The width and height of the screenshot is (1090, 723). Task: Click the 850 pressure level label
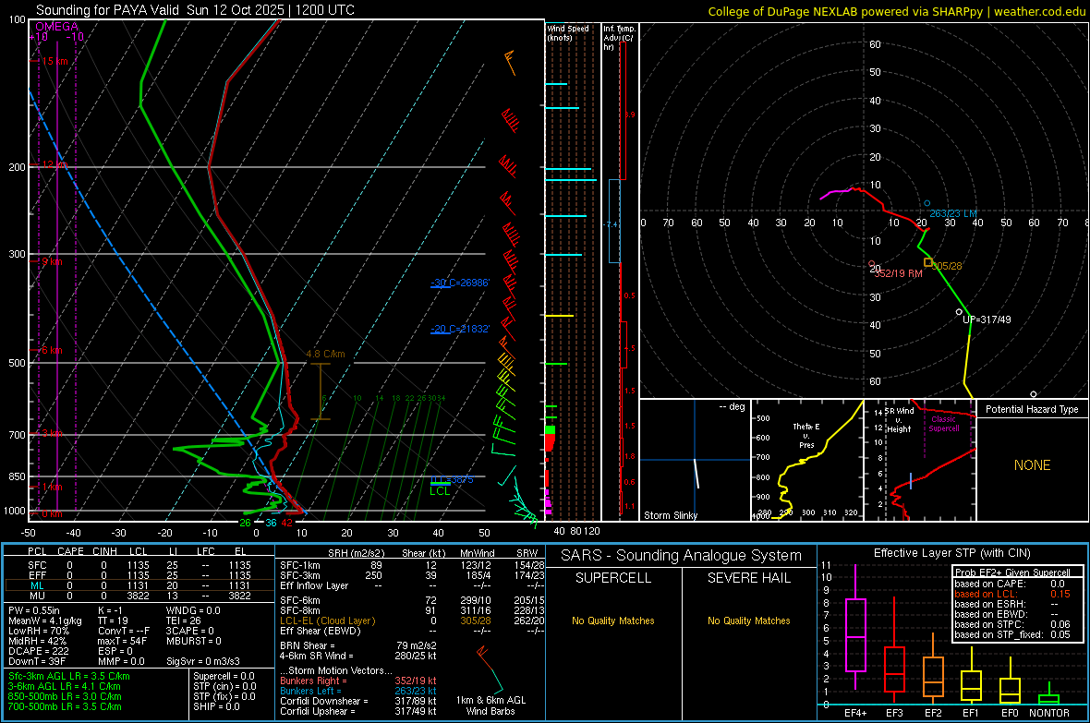17,476
